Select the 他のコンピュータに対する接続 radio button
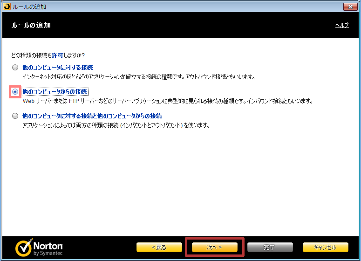Image resolution: width=361 pixels, height=261 pixels. pyautogui.click(x=15, y=68)
